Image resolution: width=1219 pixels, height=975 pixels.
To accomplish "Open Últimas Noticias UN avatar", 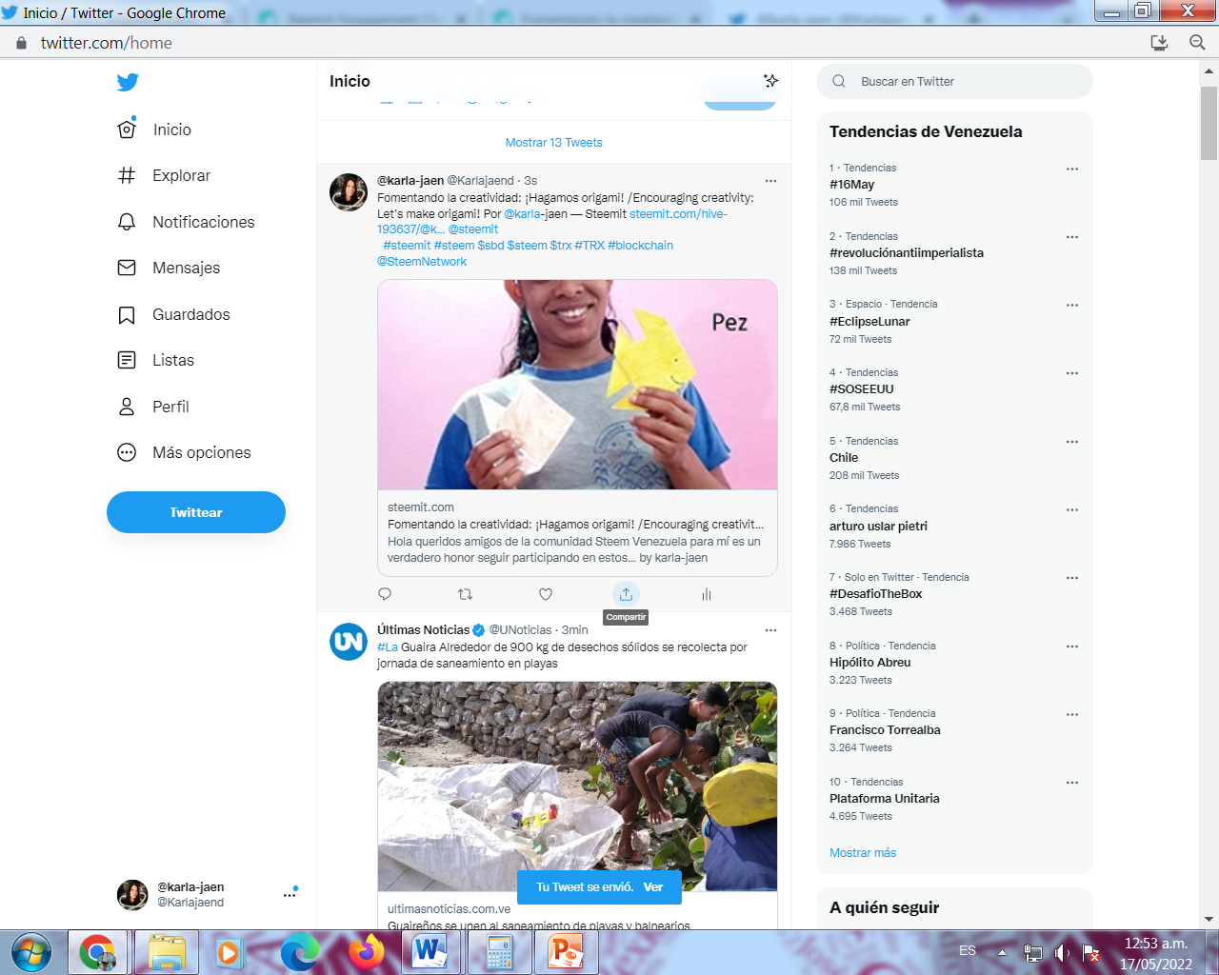I will point(349,642).
